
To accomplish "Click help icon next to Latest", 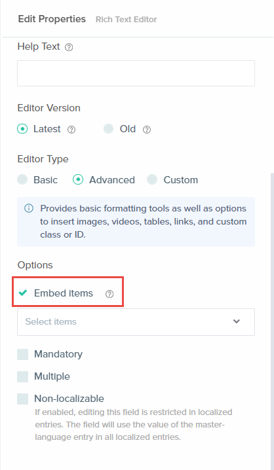I will (71, 130).
